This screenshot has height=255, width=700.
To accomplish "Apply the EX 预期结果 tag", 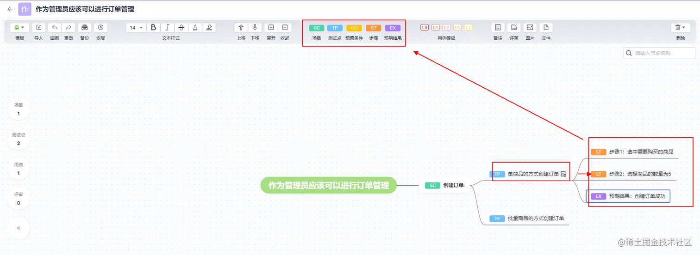I will tap(393, 28).
